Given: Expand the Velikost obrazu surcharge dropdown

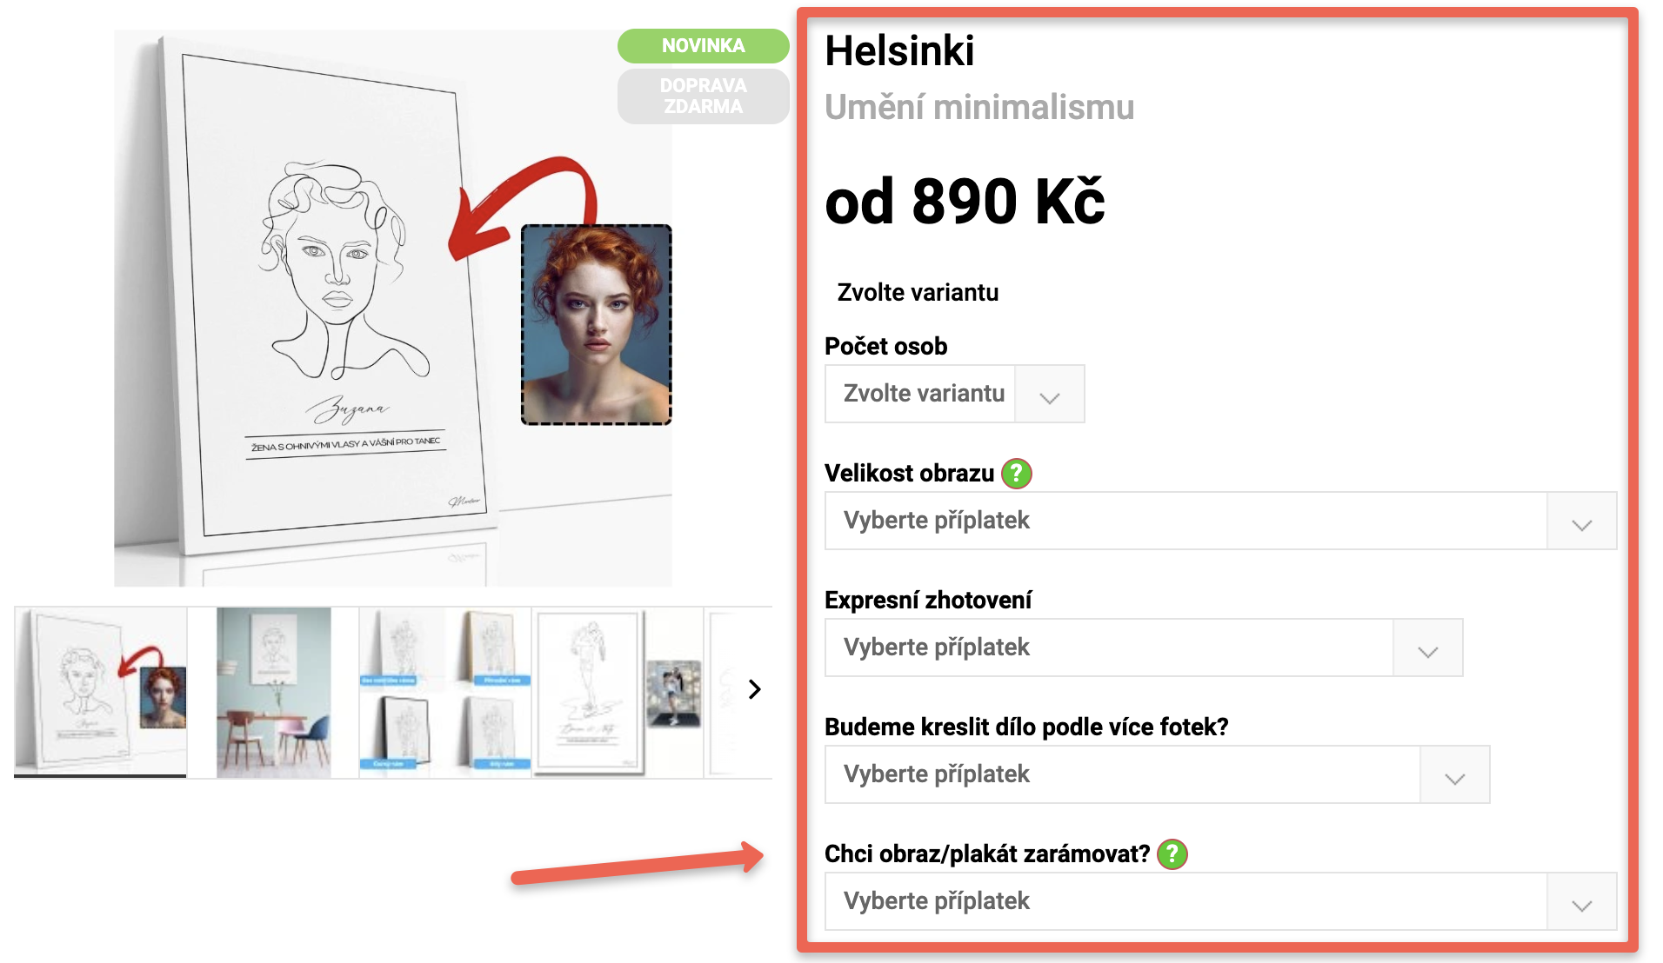Looking at the screenshot, I should click(x=1220, y=521).
